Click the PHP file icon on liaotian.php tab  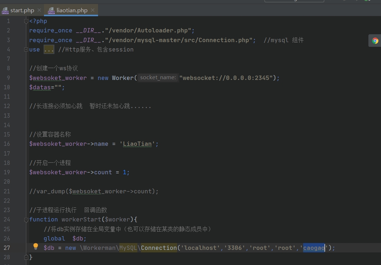pyautogui.click(x=51, y=10)
